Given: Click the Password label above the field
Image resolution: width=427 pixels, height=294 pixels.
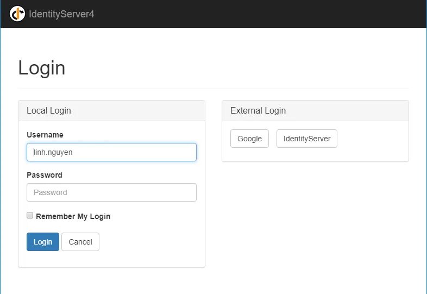Looking at the screenshot, I should click(x=45, y=175).
